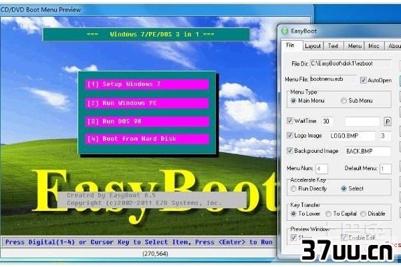401x267 pixels.
Task: Click the File Dir path field
Action: coord(351,63)
